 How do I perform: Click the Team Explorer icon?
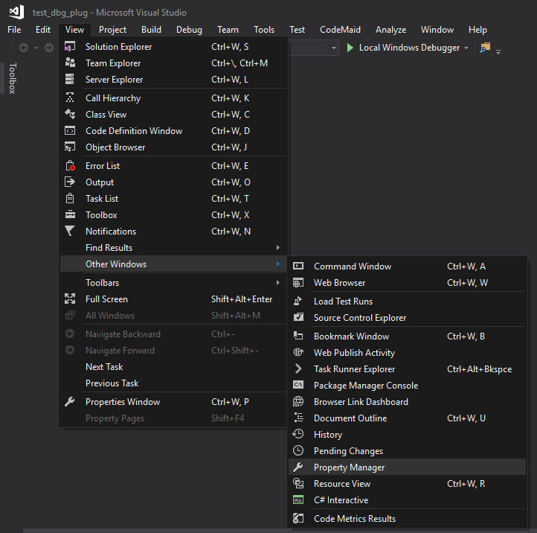click(x=70, y=63)
